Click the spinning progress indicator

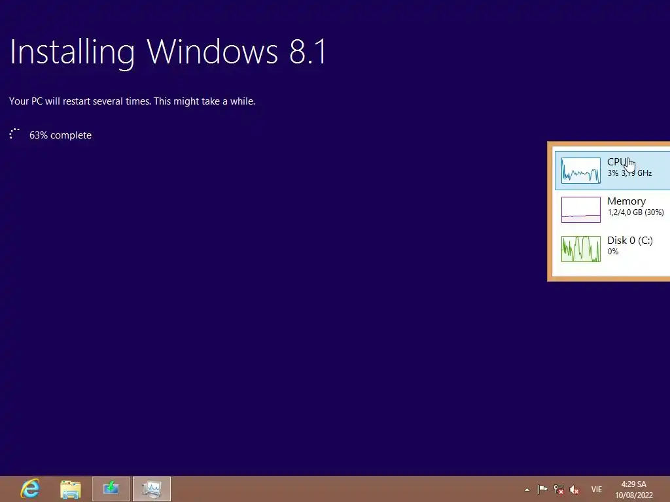click(x=14, y=133)
